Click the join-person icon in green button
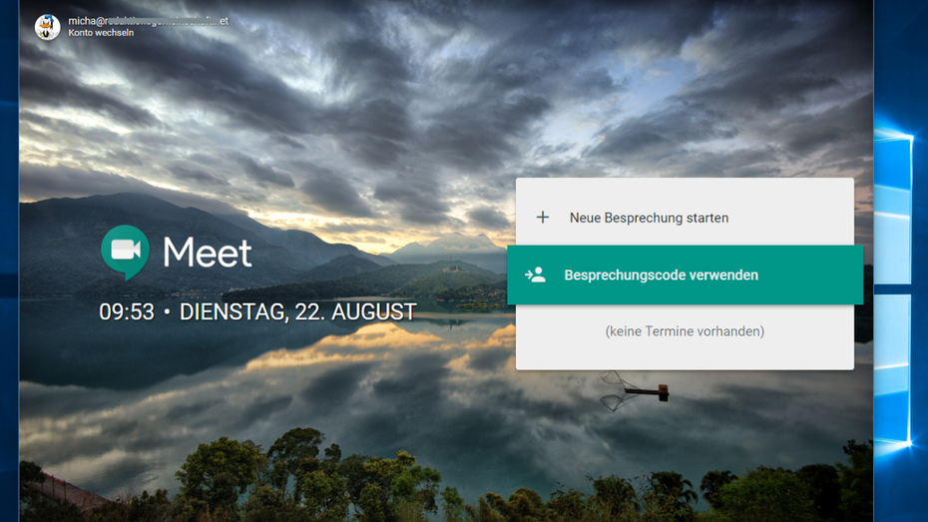Image resolution: width=928 pixels, height=522 pixels. (535, 274)
